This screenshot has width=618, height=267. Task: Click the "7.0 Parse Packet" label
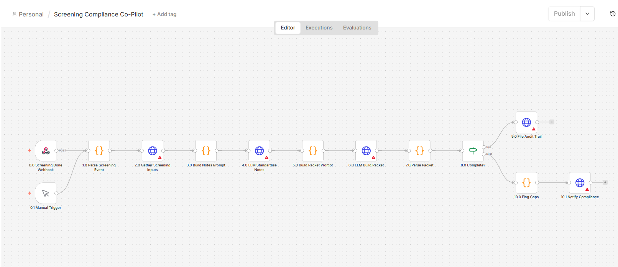click(419, 165)
